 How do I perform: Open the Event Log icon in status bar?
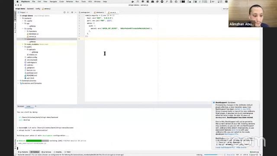pyautogui.click(x=251, y=152)
